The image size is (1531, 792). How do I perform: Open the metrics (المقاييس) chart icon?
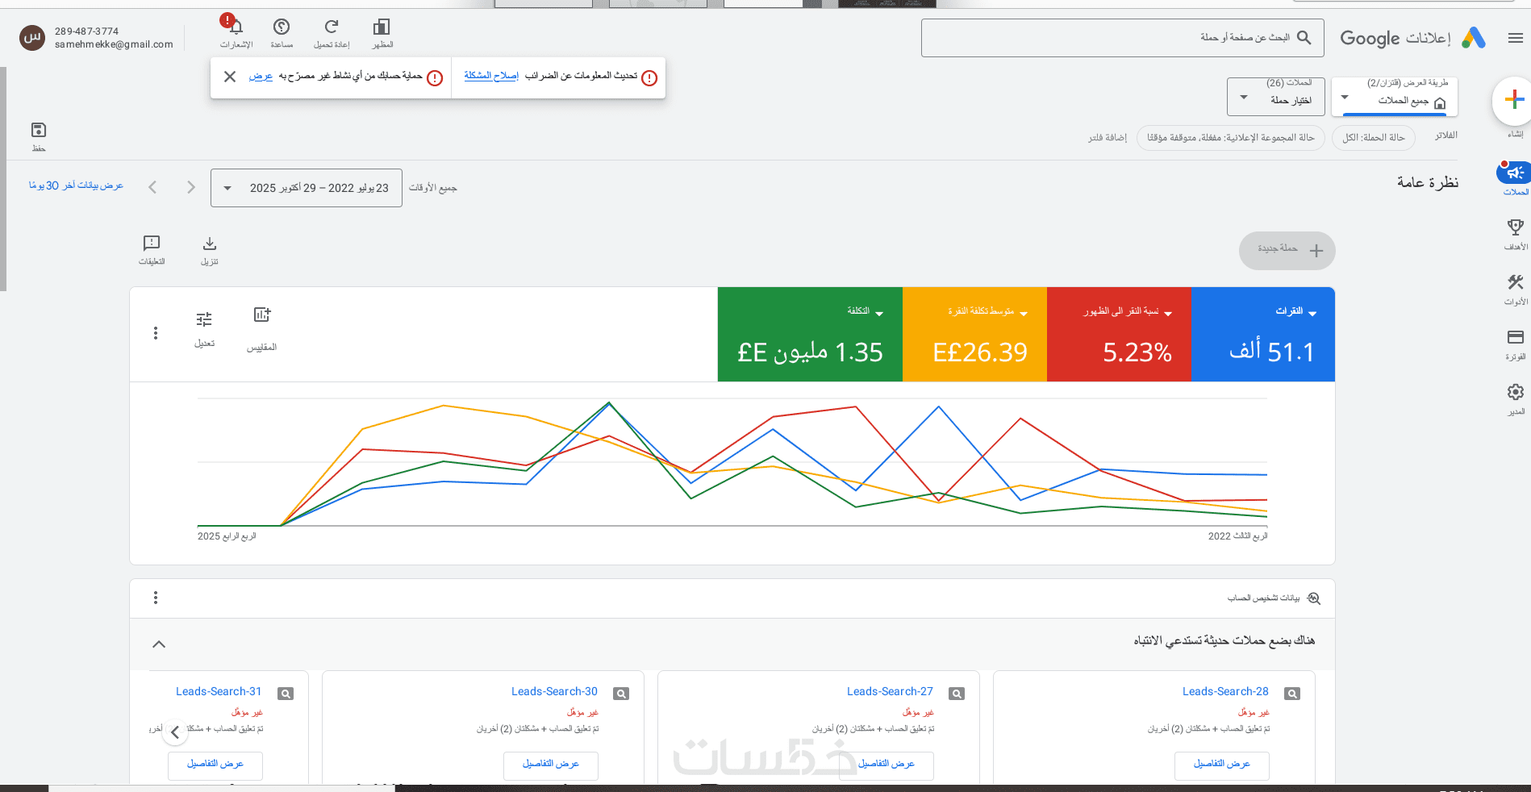(262, 315)
